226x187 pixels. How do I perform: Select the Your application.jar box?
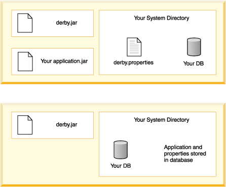tap(52, 62)
